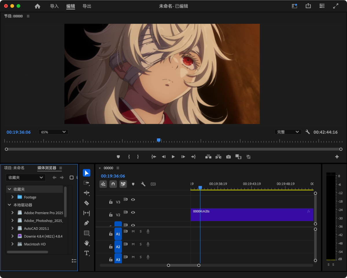The width and height of the screenshot is (347, 278).
Task: Open the quick-export notification icon with blue dot
Action: coord(294,6)
